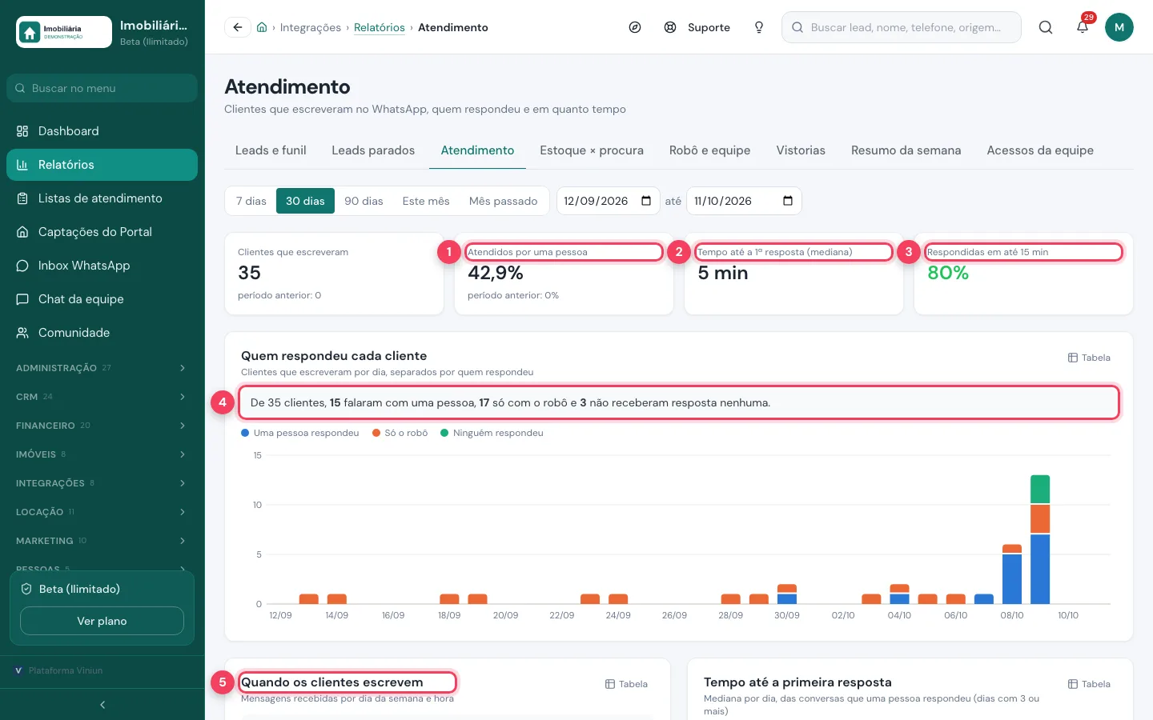
Task: Open the notifications bell
Action: [x=1083, y=27]
